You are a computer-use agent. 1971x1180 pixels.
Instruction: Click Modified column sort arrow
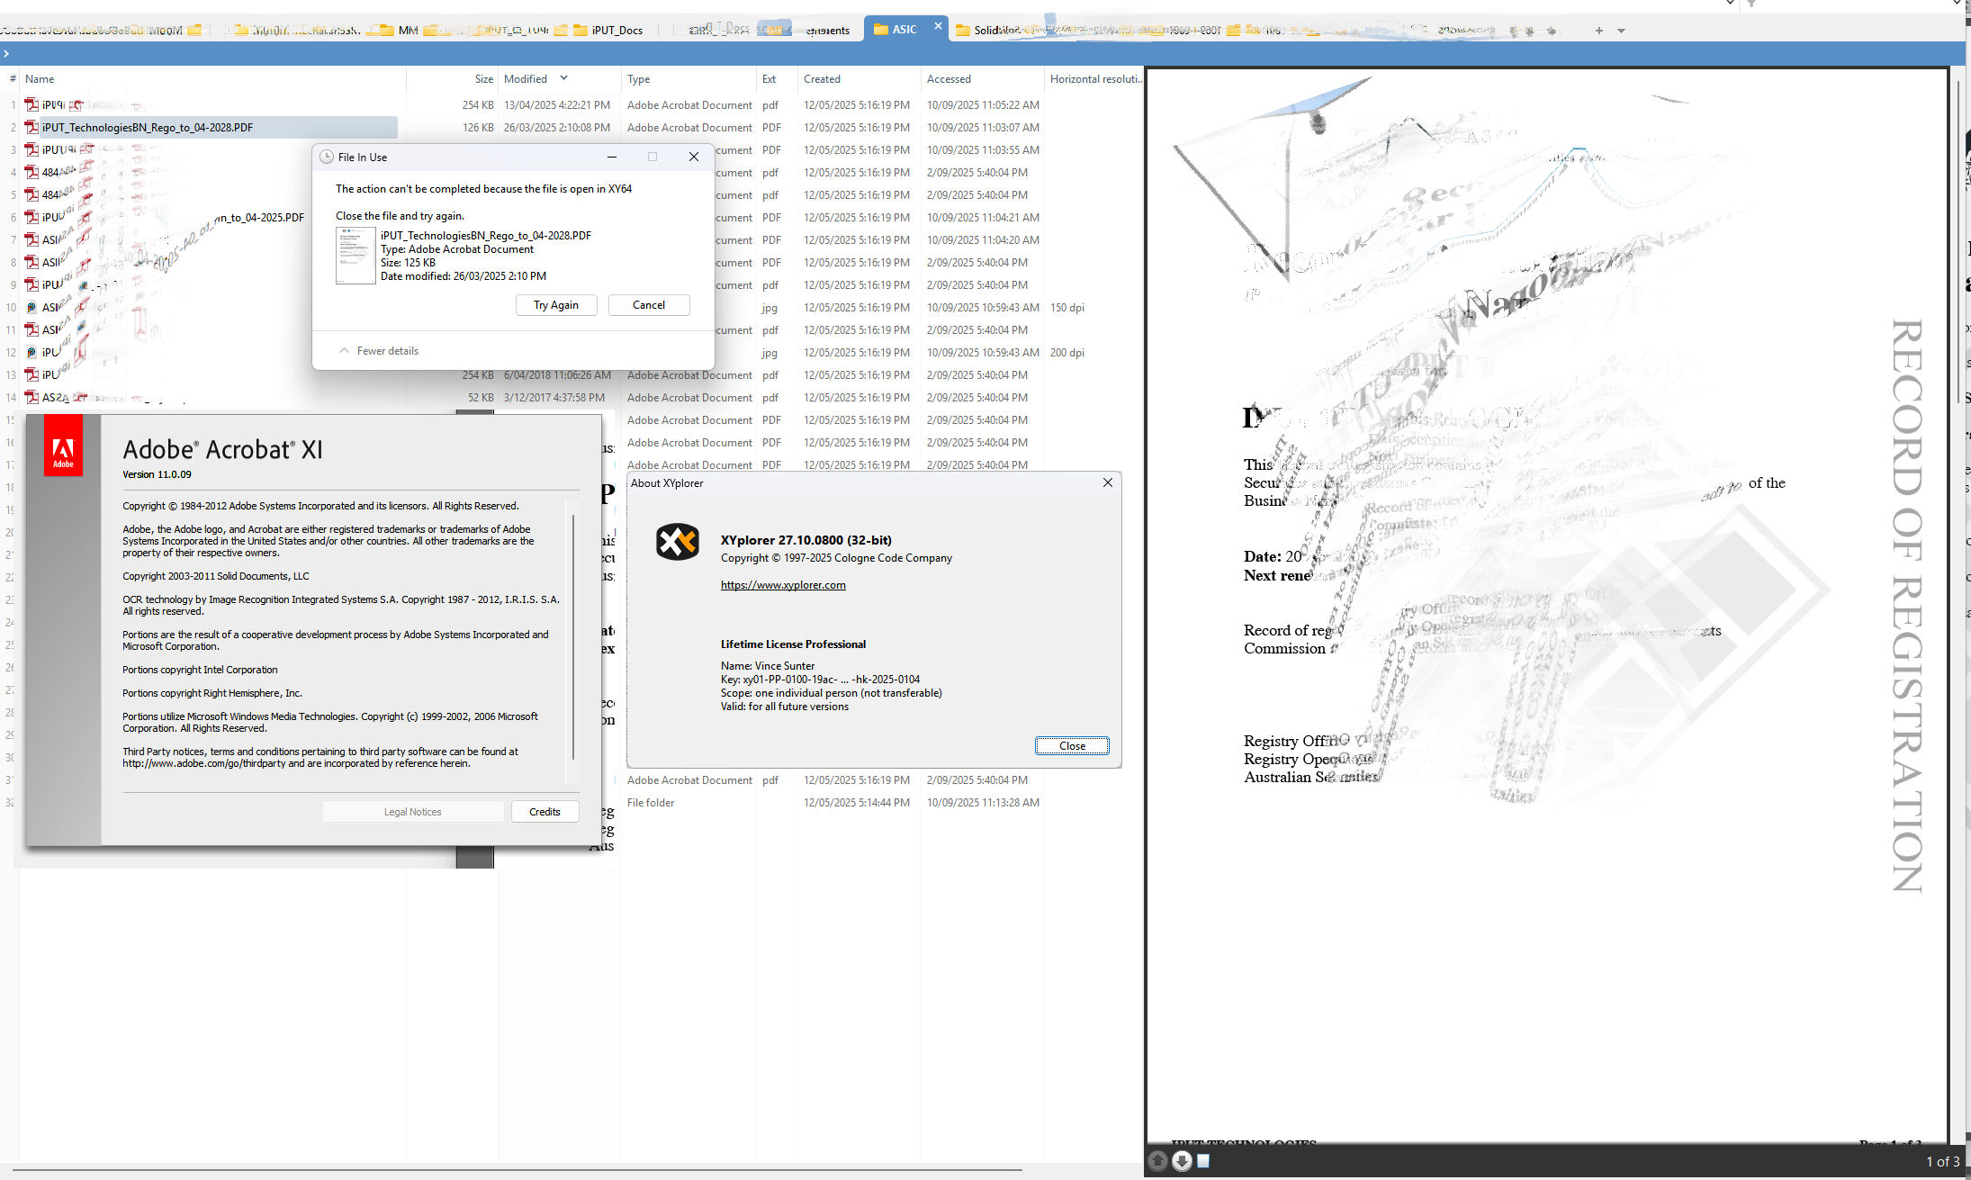564,78
